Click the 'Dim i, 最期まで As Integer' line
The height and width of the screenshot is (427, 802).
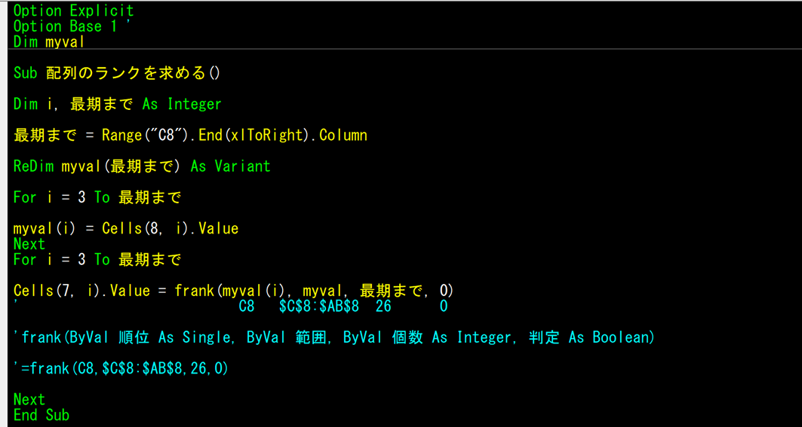point(117,104)
